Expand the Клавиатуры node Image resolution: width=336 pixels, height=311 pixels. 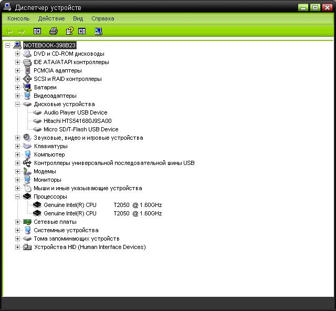17,146
